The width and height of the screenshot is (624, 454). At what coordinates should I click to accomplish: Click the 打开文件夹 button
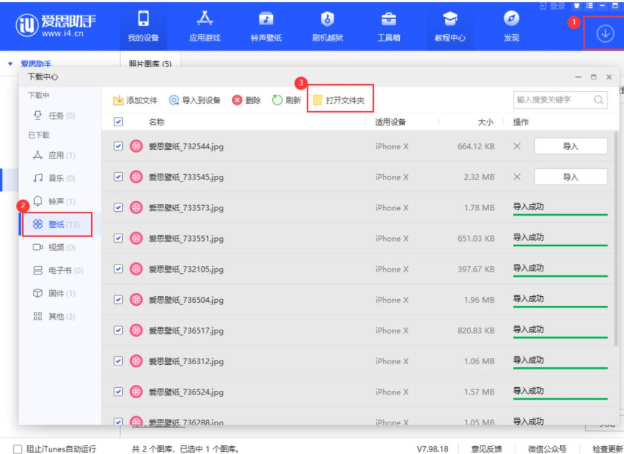[x=339, y=100]
